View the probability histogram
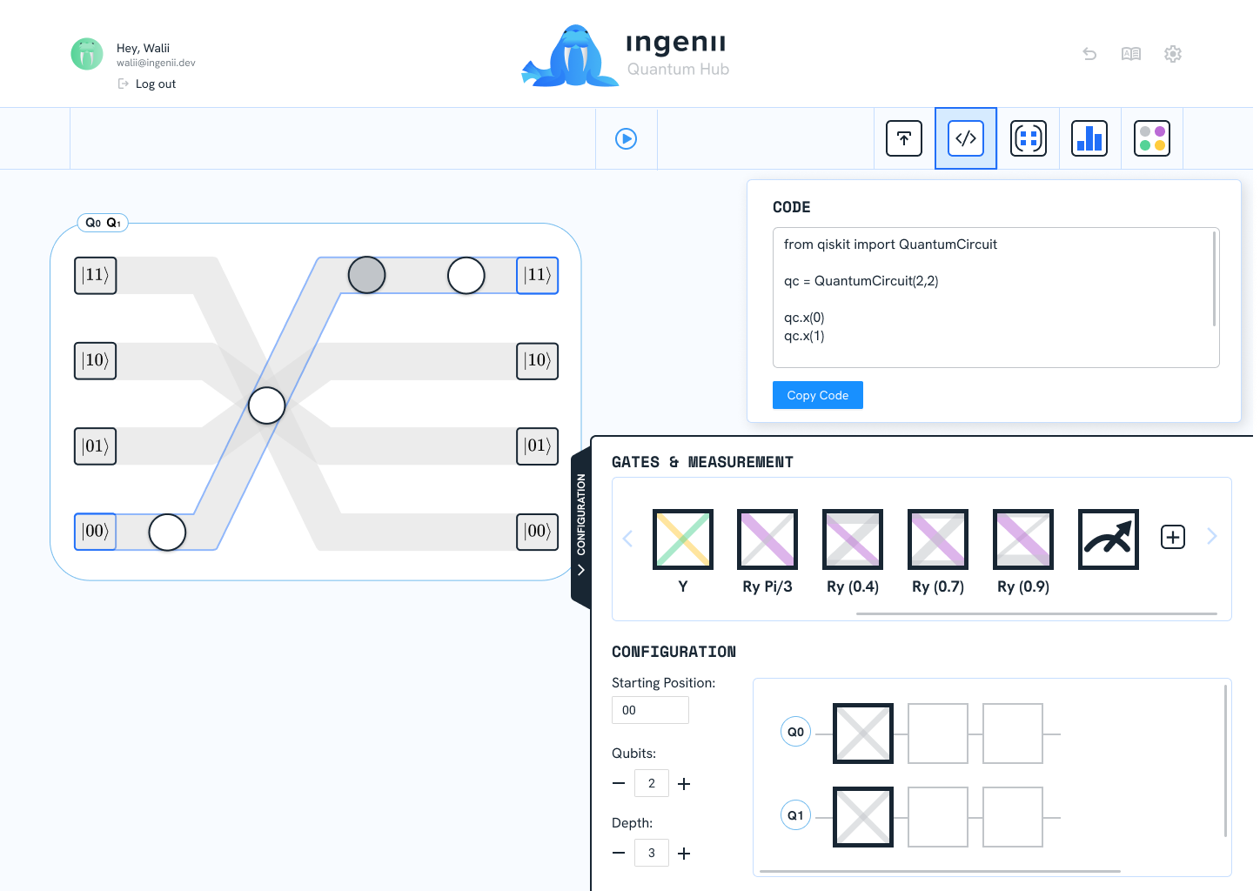1260x891 pixels. coord(1089,137)
